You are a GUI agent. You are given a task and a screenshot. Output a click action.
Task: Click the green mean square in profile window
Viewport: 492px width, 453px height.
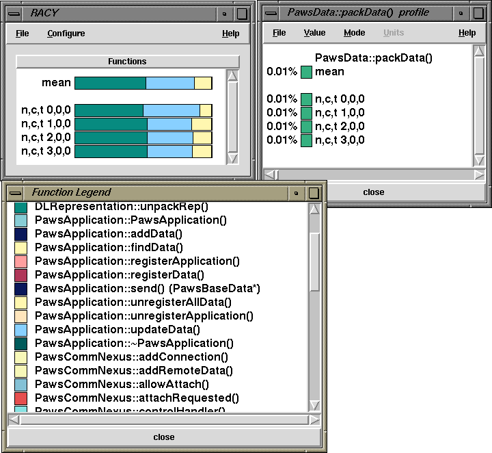tap(307, 72)
